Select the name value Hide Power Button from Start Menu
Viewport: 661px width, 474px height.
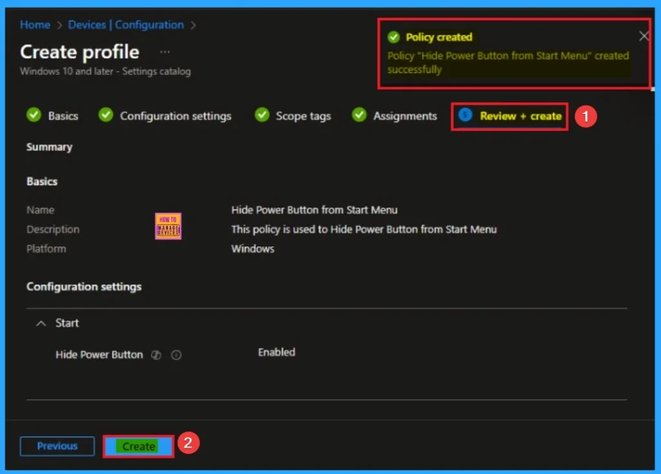[x=314, y=210]
